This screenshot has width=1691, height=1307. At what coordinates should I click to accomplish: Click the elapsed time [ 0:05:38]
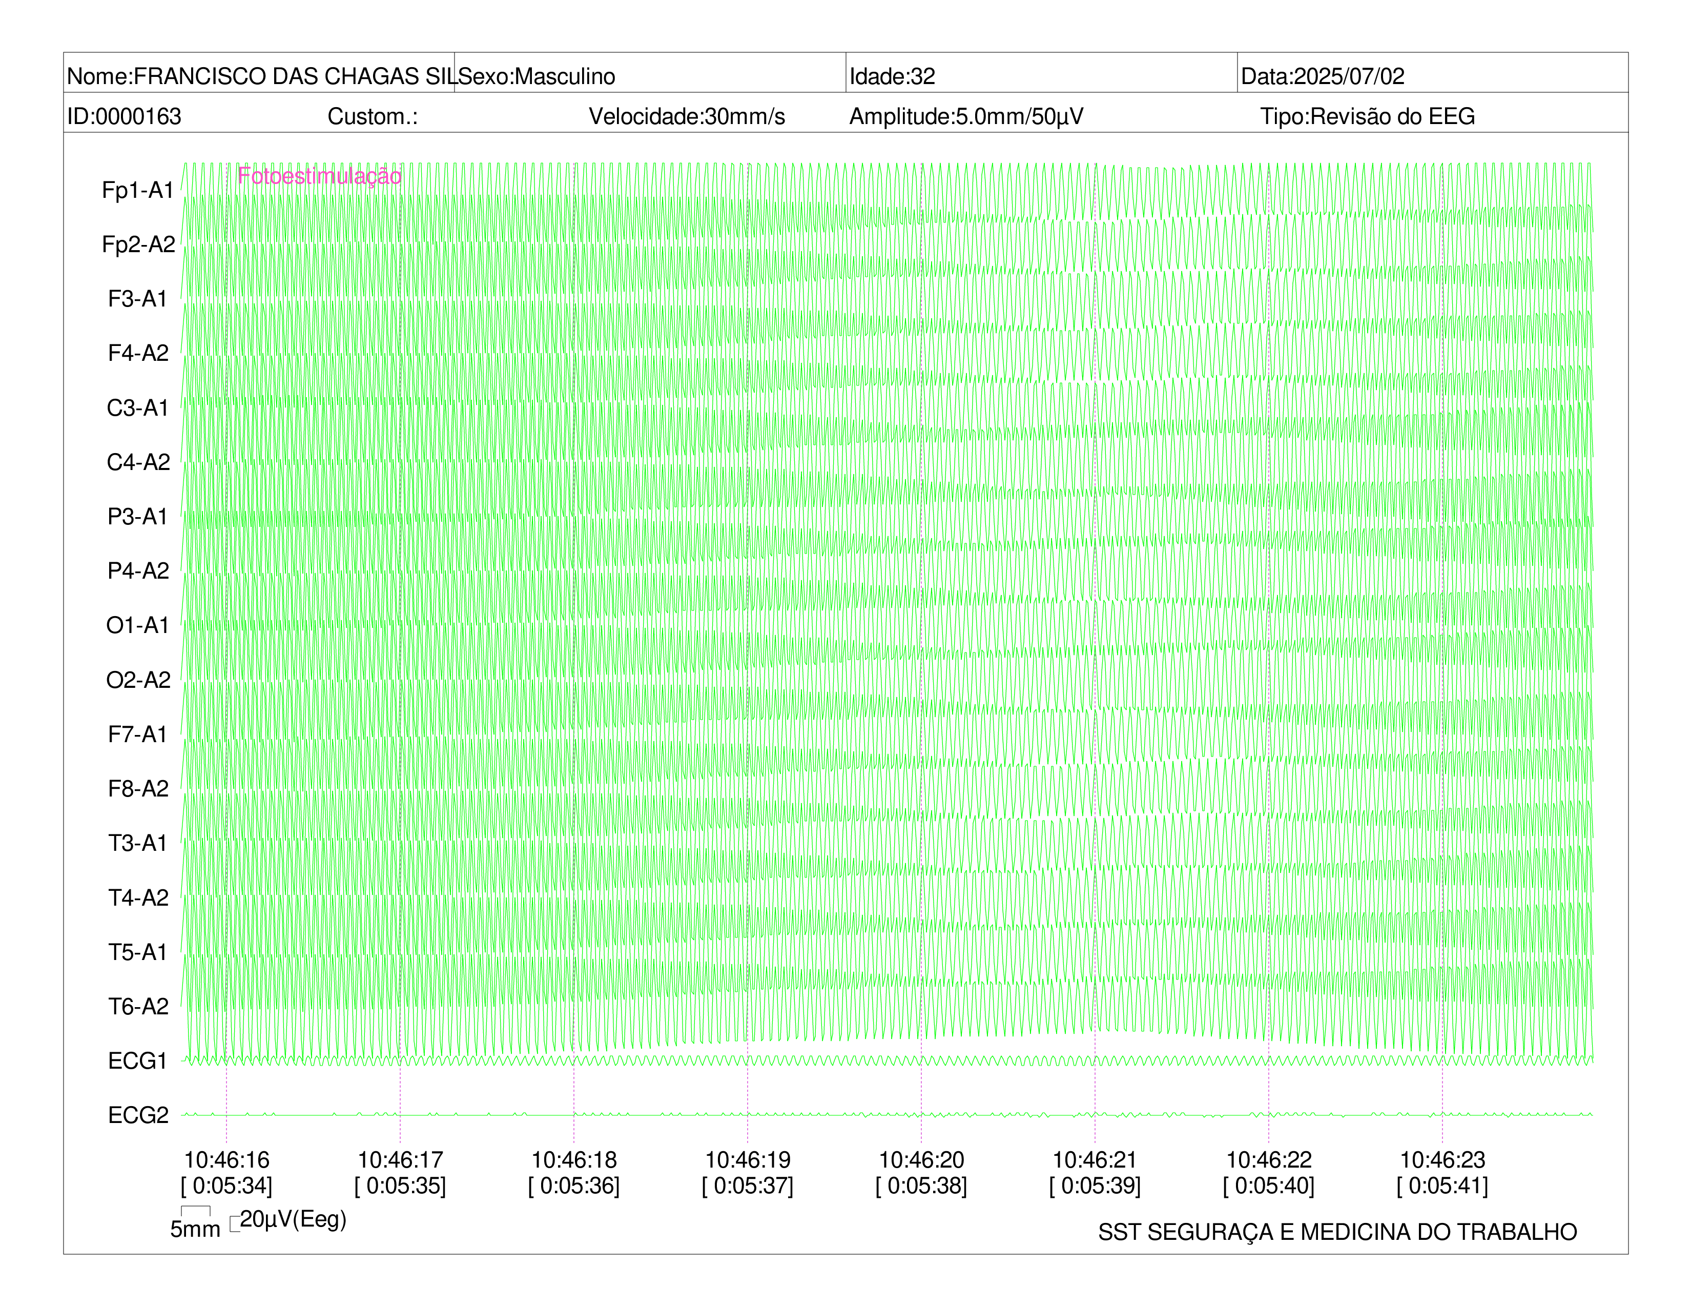(921, 1186)
